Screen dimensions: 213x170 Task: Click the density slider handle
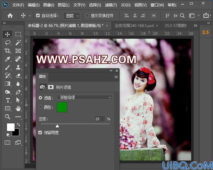click(x=57, y=126)
